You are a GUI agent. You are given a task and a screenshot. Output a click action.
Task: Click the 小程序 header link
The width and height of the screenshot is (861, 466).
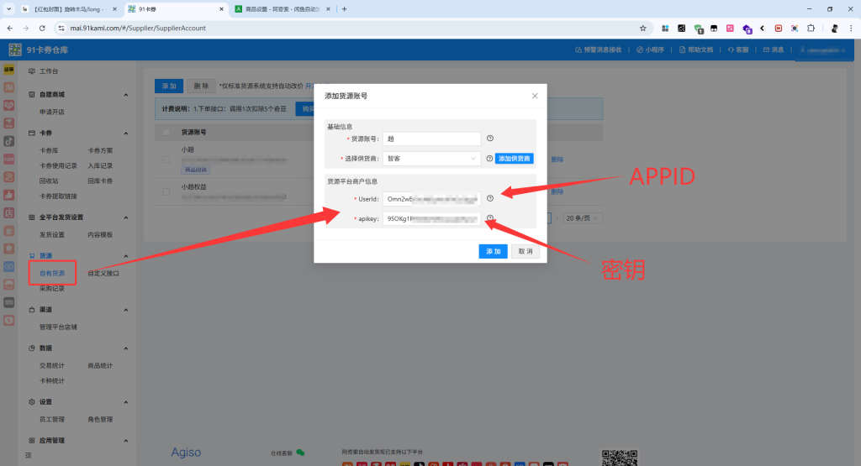(650, 50)
